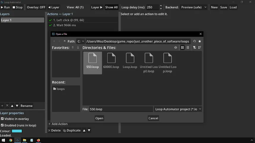
Task: Toggle hidden files eye icon
Action: click(176, 48)
